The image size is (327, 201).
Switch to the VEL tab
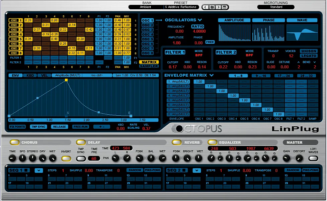click(45, 75)
